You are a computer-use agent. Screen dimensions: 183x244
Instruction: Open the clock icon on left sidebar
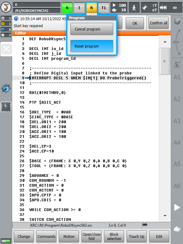pyautogui.click(x=6, y=107)
